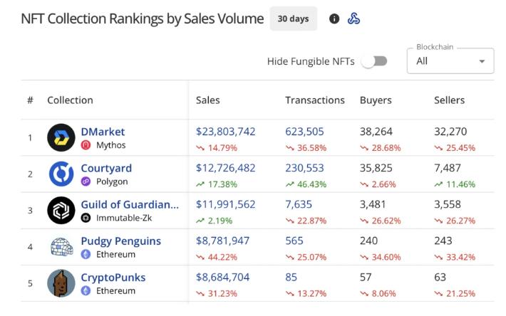Click the CryptoPunks avatar icon
The width and height of the screenshot is (506, 316).
[x=61, y=283]
